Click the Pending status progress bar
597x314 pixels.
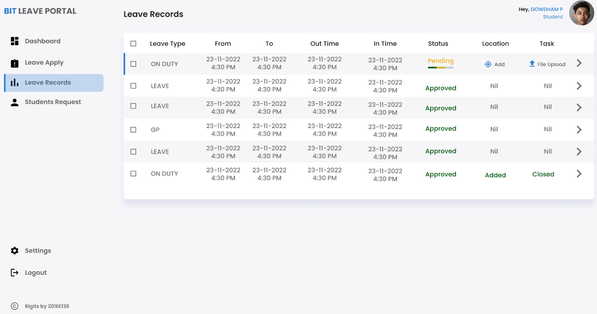pos(440,67)
